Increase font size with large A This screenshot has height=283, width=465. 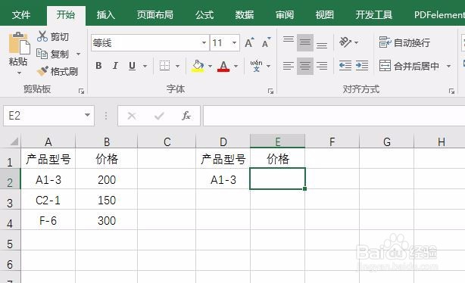tap(249, 43)
